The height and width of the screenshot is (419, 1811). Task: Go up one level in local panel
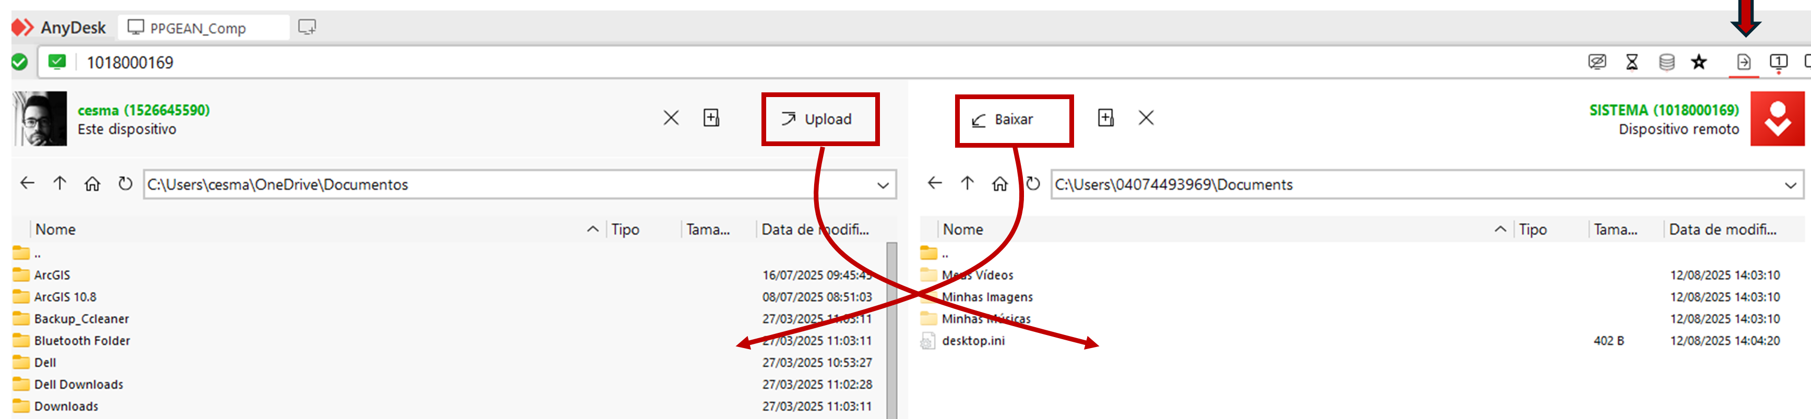pos(59,184)
